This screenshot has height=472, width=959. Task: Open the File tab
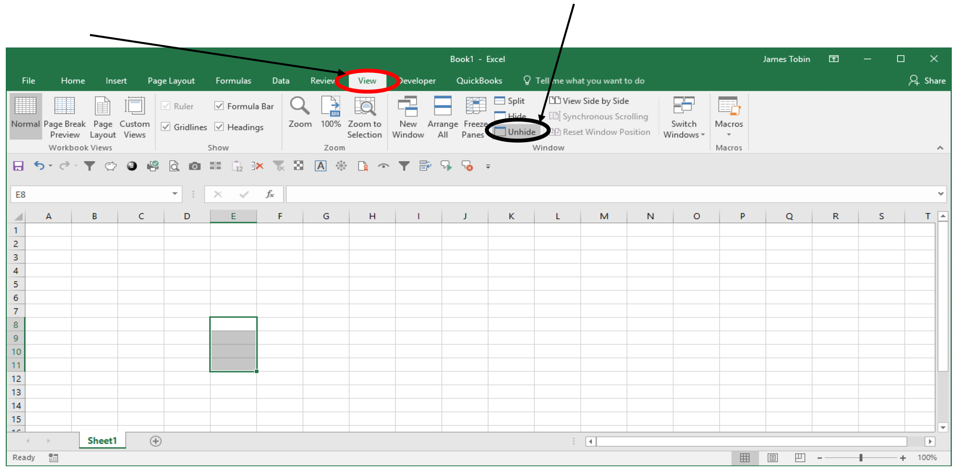click(28, 81)
